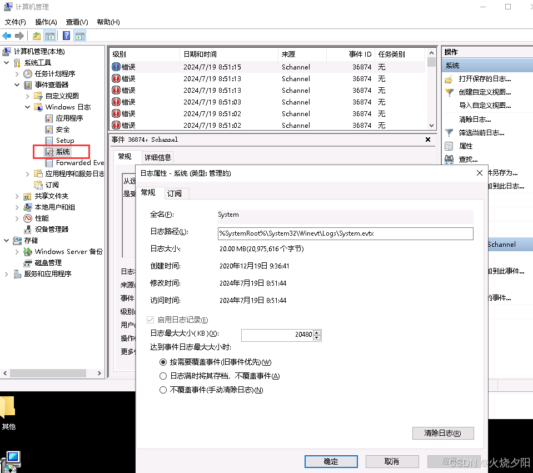Select 不覆盖事件 radio option
The width and height of the screenshot is (533, 473).
163,390
